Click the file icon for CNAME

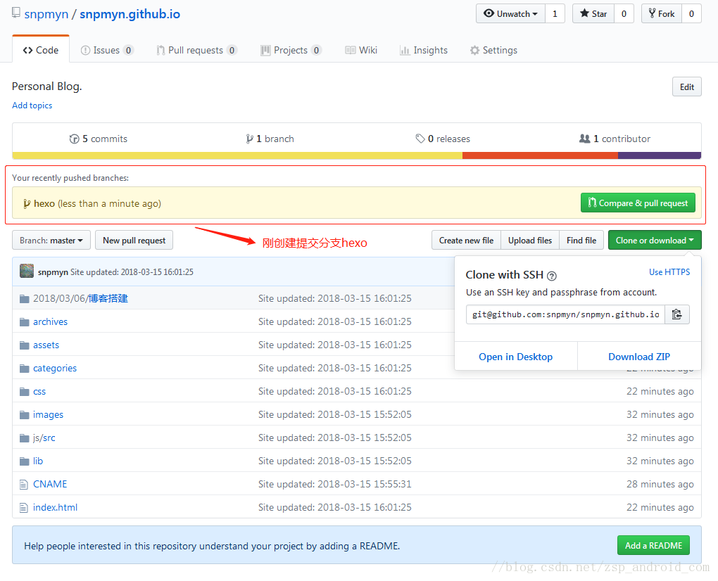click(x=24, y=485)
